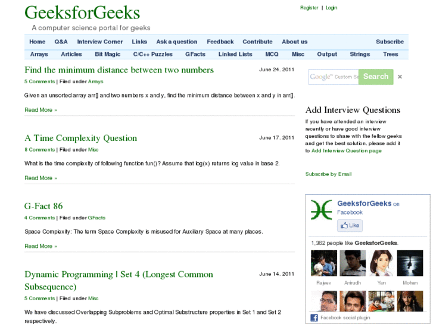Screen dimensions: 433x324
Task: Go to Interview Corner
Action: [100, 42]
